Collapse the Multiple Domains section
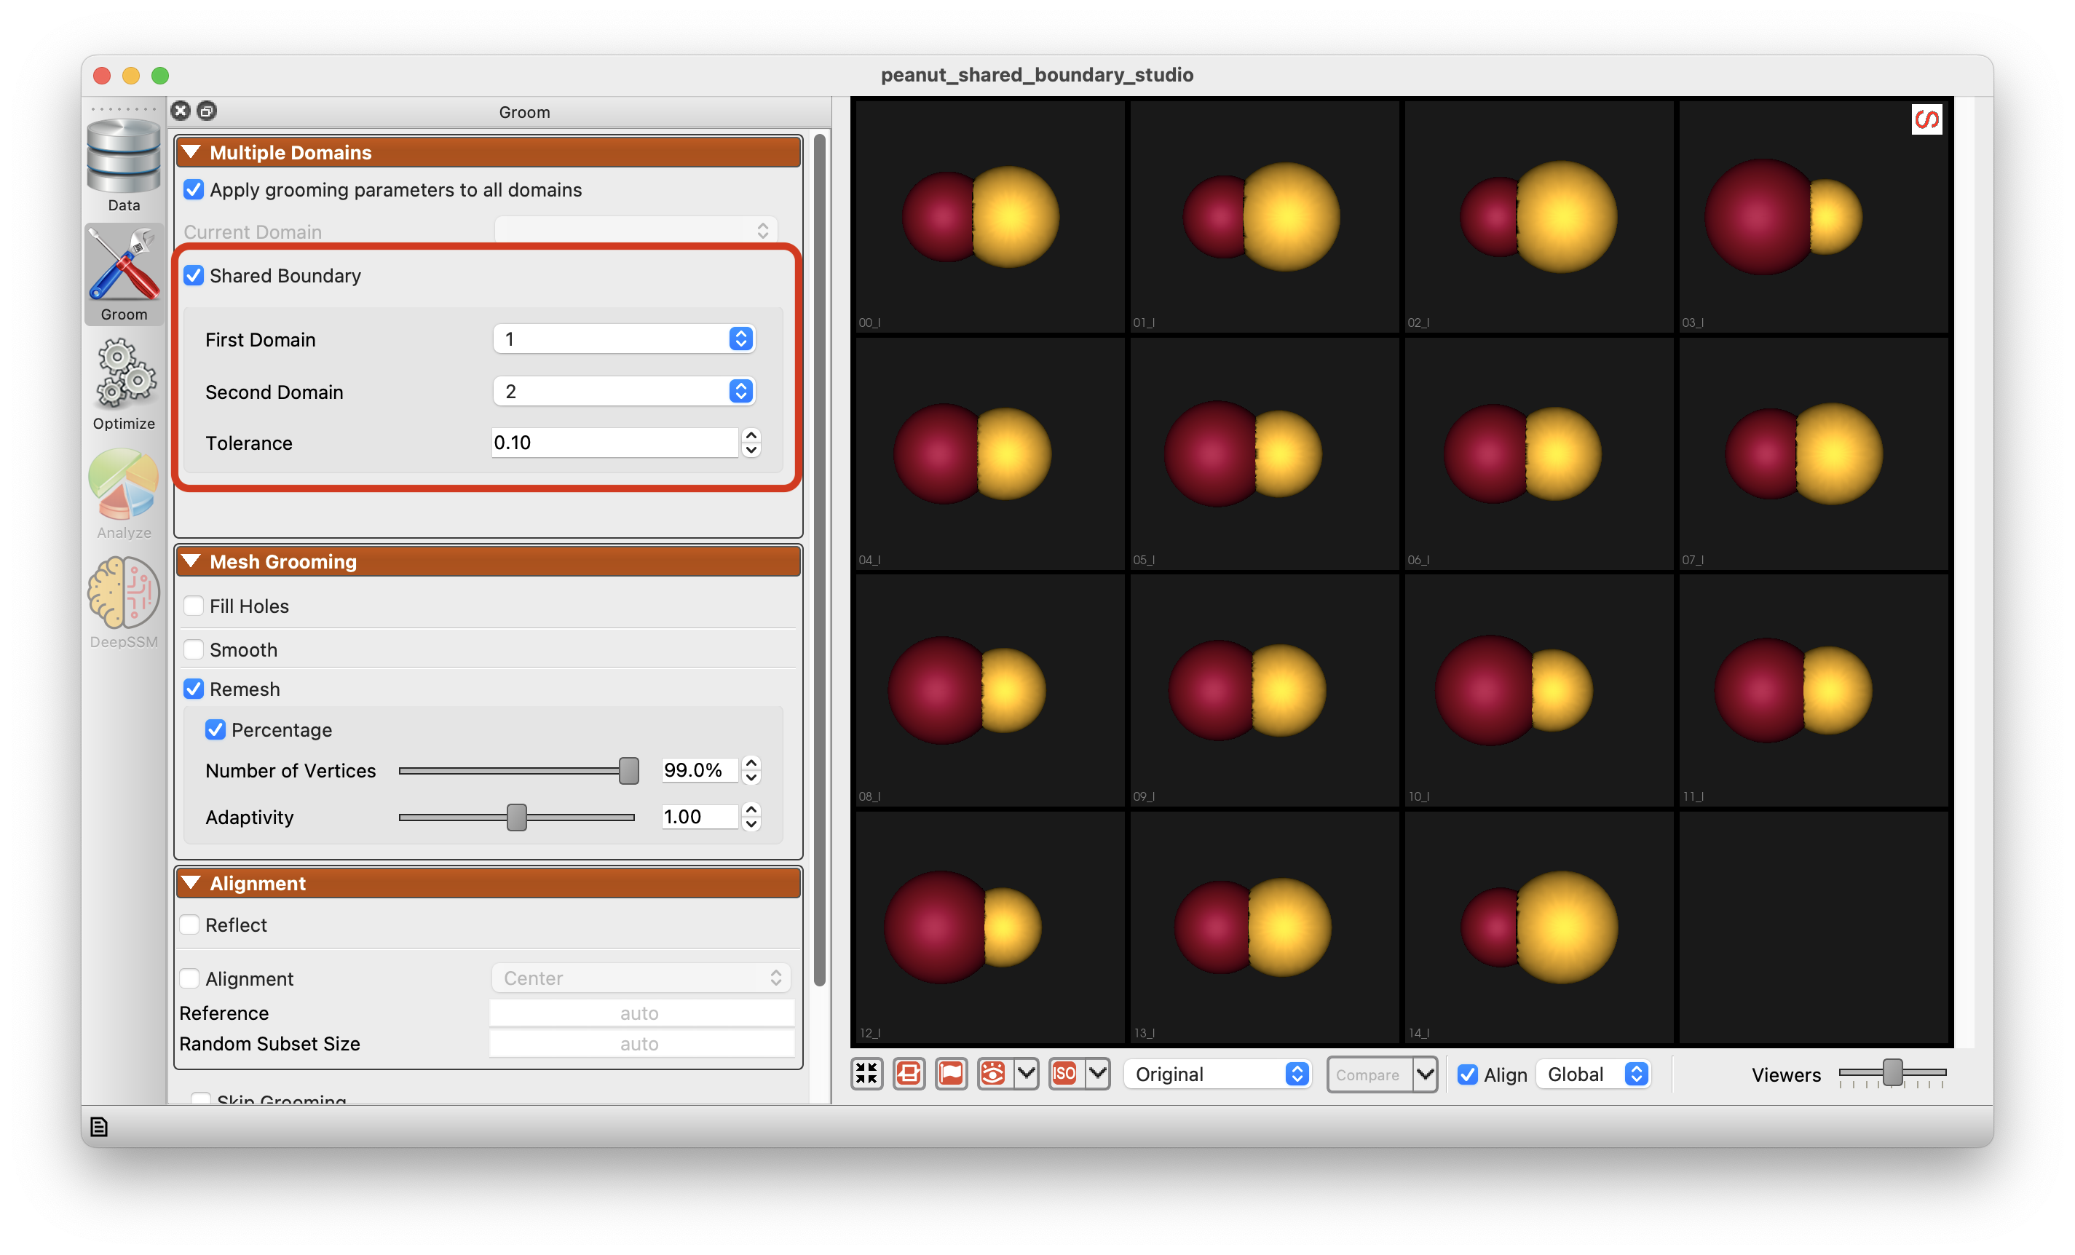This screenshot has height=1255, width=2075. pos(488,152)
